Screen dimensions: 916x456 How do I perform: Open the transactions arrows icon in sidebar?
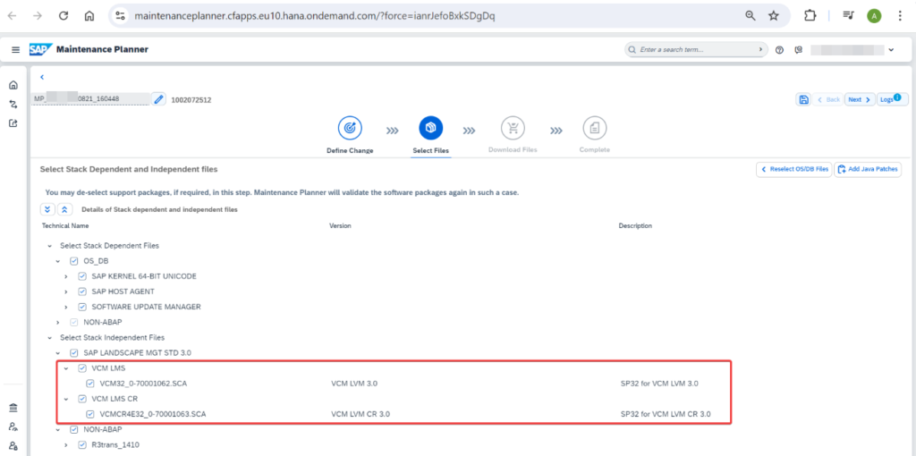pos(13,105)
